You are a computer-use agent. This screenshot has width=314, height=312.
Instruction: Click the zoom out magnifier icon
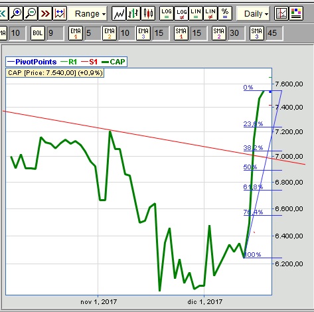tap(31, 13)
